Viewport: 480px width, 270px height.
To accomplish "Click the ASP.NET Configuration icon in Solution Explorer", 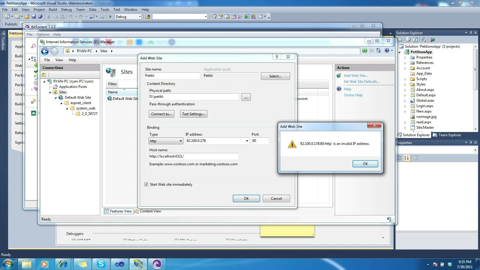I will [432, 40].
